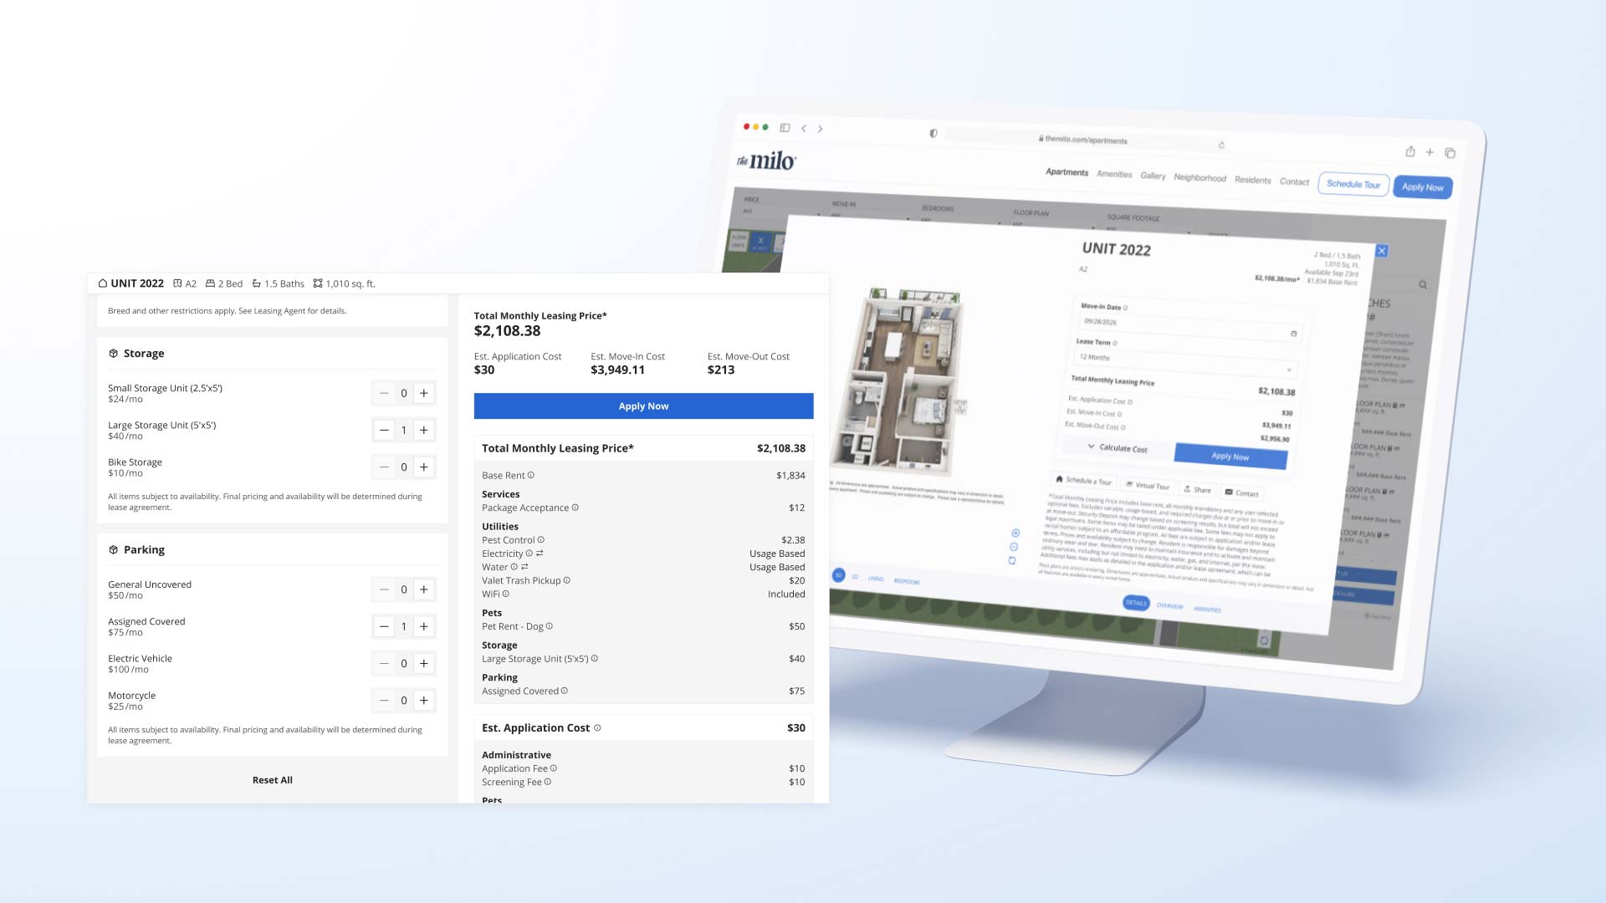Increase Small Storage Unit quantity with plus

click(424, 393)
